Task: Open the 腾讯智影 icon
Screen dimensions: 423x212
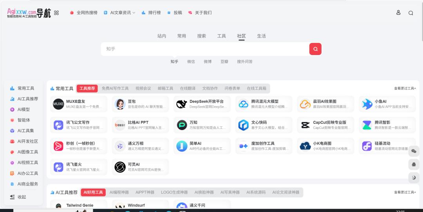Action: pos(367,125)
